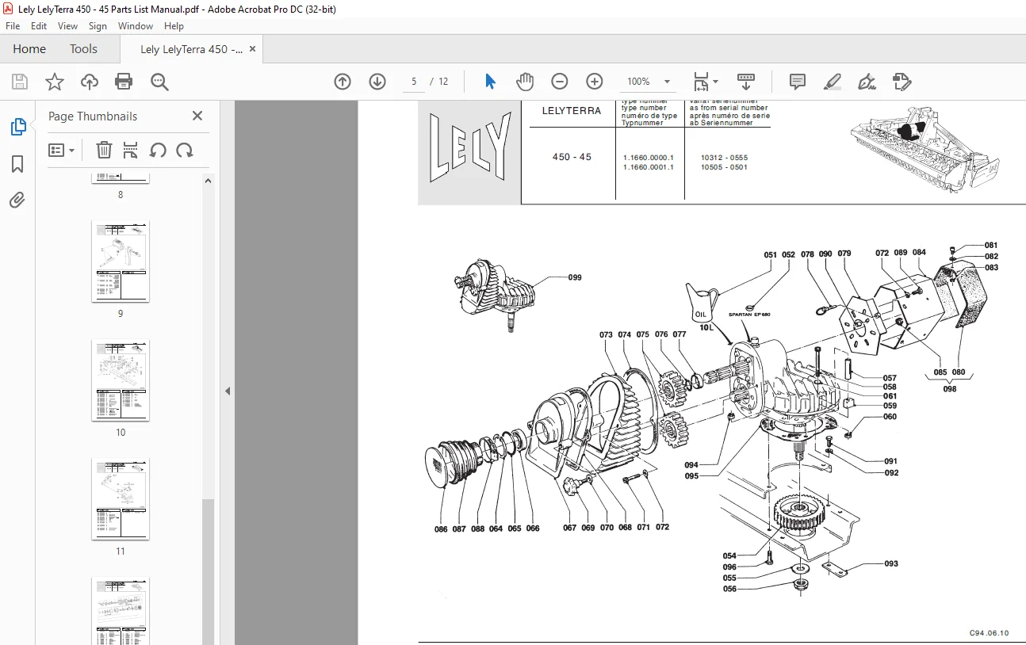Zoom in with the plus icon
Image resolution: width=1026 pixels, height=645 pixels.
(x=595, y=82)
